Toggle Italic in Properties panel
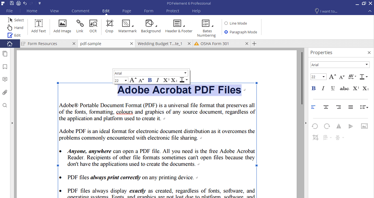Viewport: 374px width, 198px height. (x=323, y=88)
